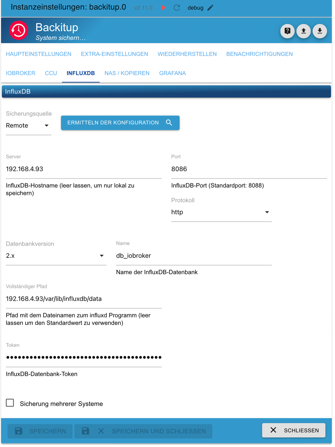Open the NAS / Kopieren sub-tab
The image size is (335, 447).
[127, 73]
